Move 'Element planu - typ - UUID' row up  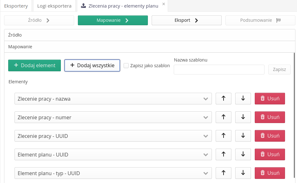(223, 173)
